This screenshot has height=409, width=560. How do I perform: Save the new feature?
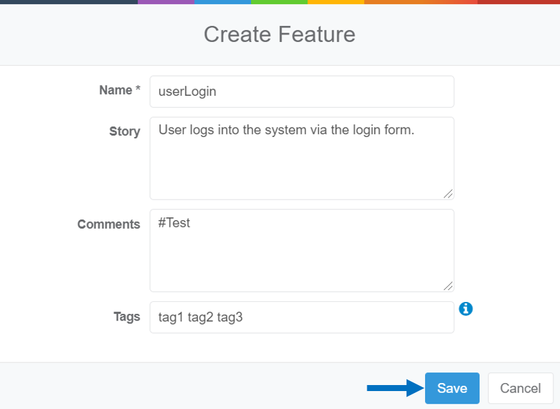click(x=452, y=388)
